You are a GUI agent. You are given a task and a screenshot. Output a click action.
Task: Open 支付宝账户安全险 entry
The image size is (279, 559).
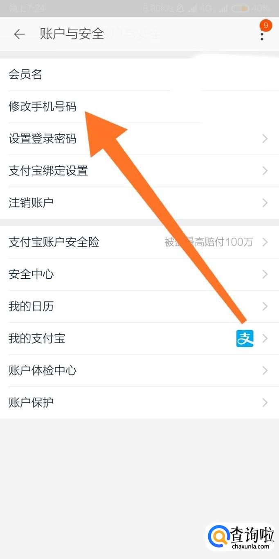(139, 242)
